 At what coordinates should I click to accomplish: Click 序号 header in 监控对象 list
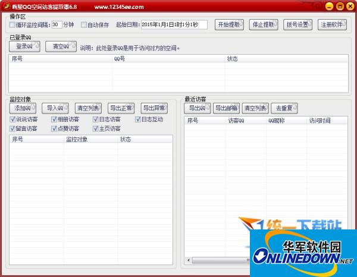(x=37, y=139)
